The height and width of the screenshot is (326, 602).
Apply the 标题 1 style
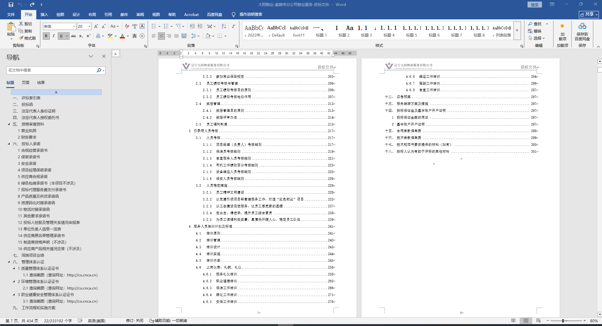coord(321,31)
